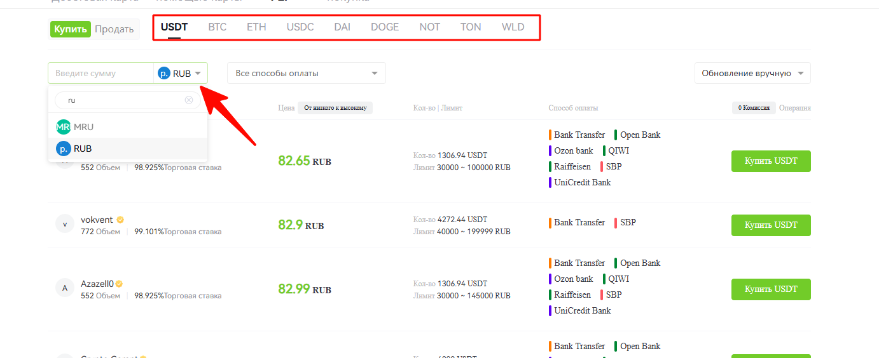
Task: Switch to the Купить (Buy) mode
Action: click(x=71, y=29)
